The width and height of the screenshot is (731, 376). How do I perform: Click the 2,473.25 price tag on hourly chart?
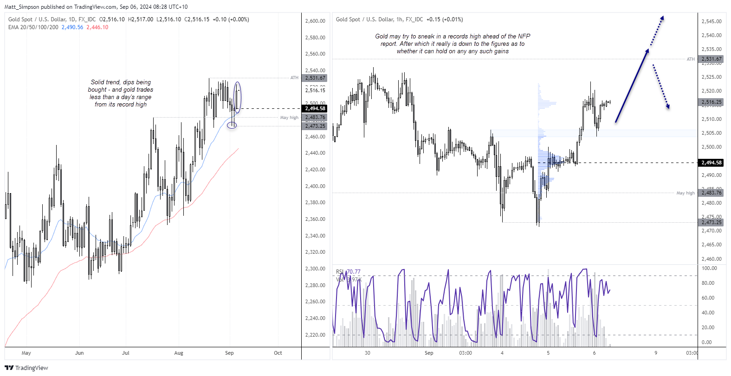[x=711, y=222]
